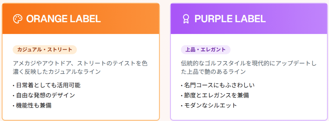This screenshot has height=121, width=329.
Task: Click the 日常着としても活用可能 bullet item
Action: [x=47, y=85]
